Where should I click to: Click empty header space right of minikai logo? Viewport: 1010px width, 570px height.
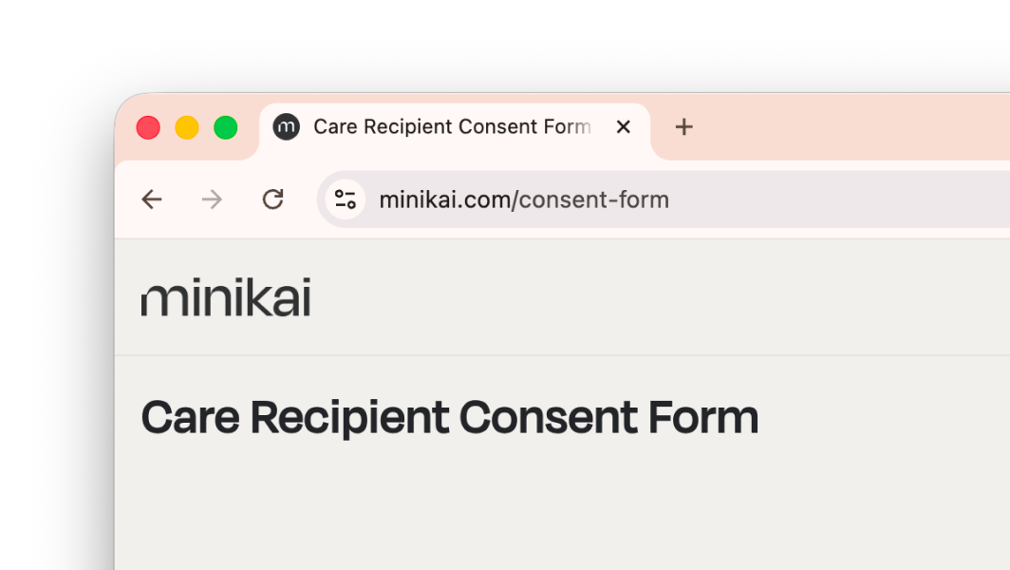(x=664, y=298)
